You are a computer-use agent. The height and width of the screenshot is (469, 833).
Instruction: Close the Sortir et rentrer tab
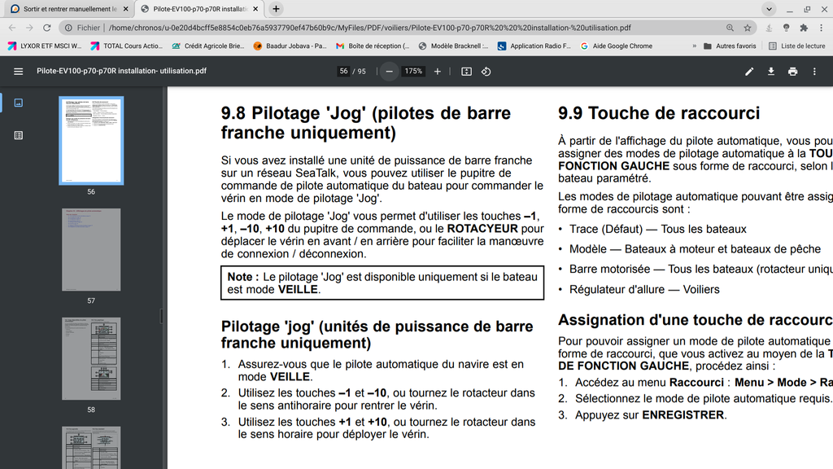coord(126,9)
